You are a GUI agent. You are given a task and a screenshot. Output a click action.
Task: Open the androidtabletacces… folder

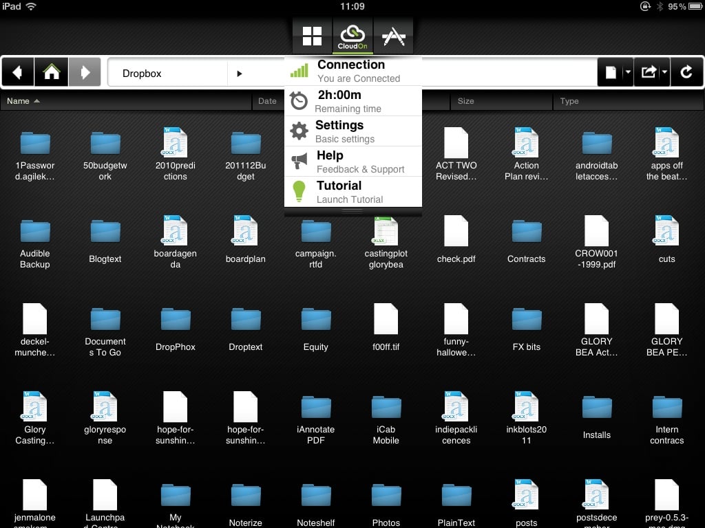tap(597, 155)
